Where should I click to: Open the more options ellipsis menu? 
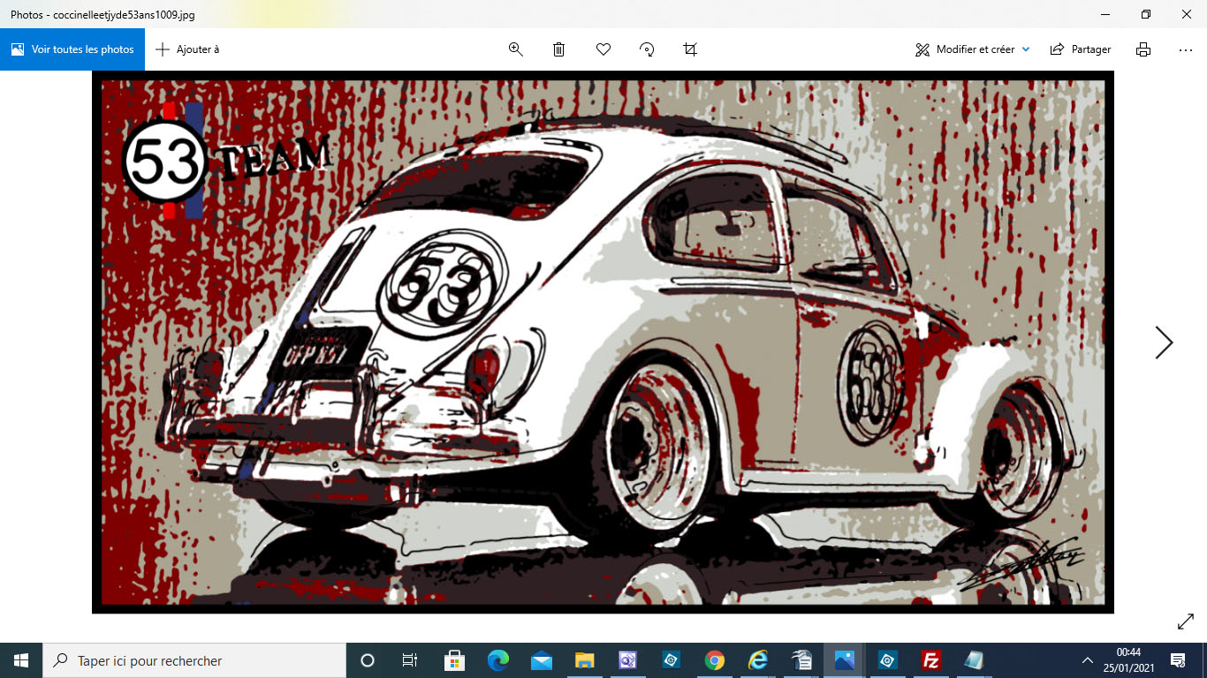tap(1186, 49)
